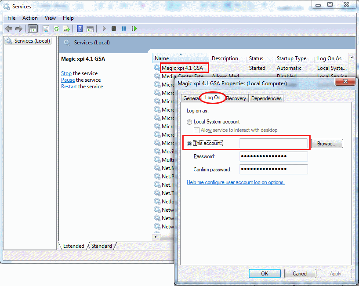Click the Start Service play icon
Viewport: 359px width, 286px height.
click(x=104, y=29)
